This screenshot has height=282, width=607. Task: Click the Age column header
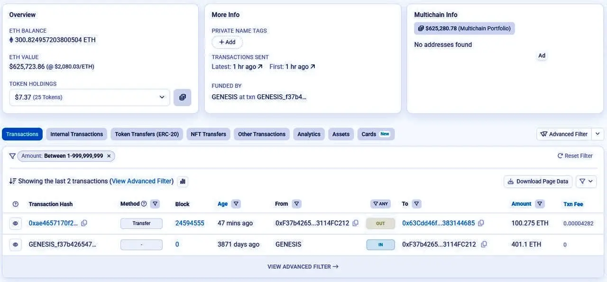click(223, 204)
